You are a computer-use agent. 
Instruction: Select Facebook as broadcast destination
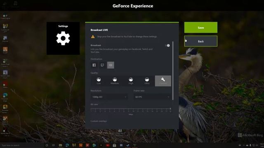point(94,65)
